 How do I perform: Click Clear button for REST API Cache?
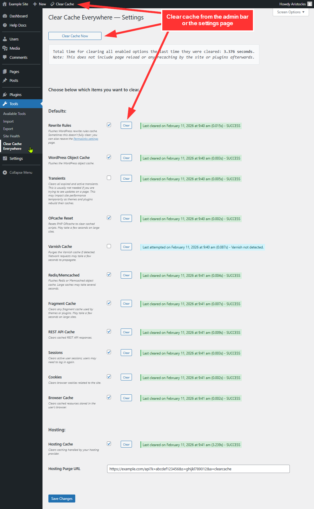click(126, 332)
